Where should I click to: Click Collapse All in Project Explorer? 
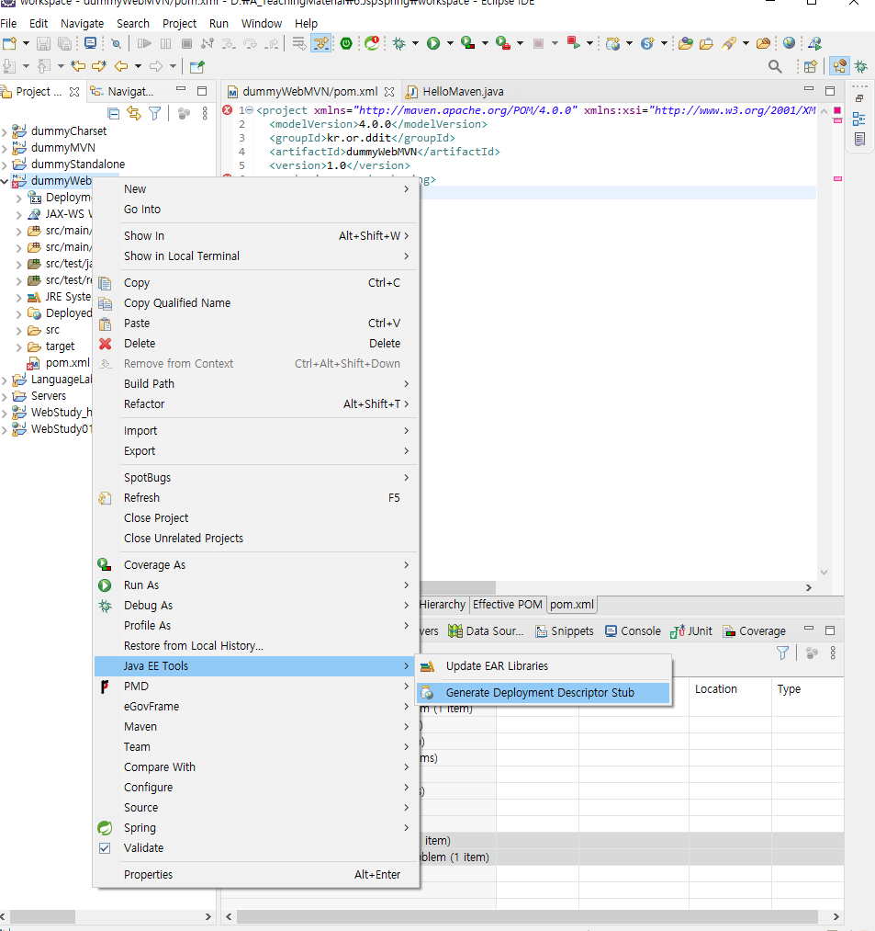pos(113,113)
